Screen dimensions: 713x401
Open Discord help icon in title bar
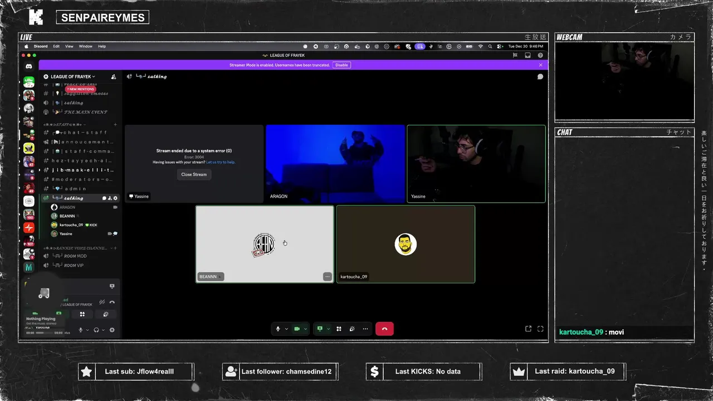tap(540, 55)
